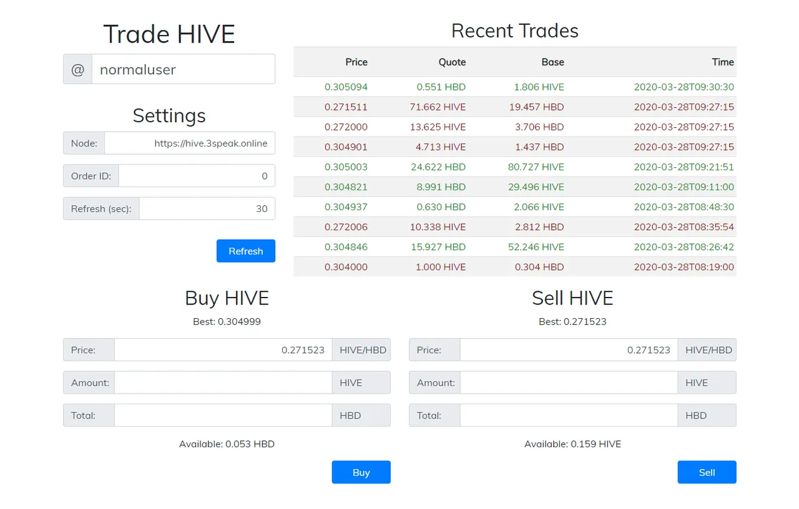799x509 pixels.
Task: Select the Node URL input field
Action: pyautogui.click(x=190, y=143)
